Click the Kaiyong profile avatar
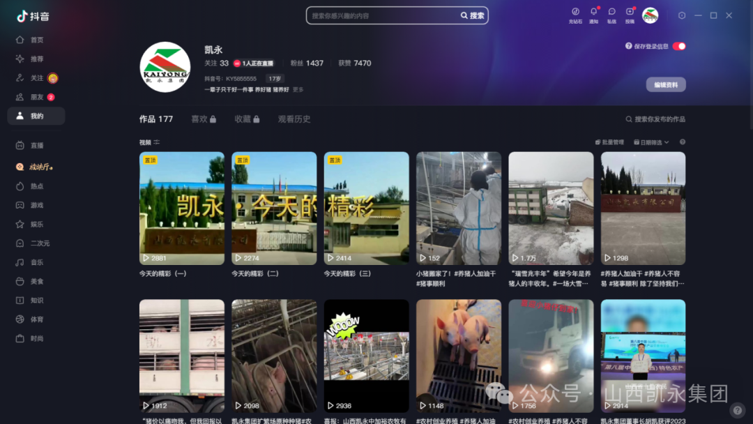This screenshot has width=753, height=424. click(x=165, y=67)
